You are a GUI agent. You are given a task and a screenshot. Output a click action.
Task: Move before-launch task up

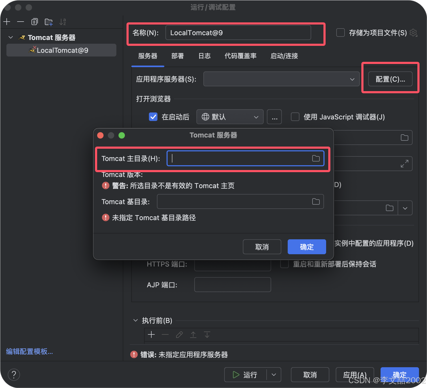pyautogui.click(x=193, y=335)
